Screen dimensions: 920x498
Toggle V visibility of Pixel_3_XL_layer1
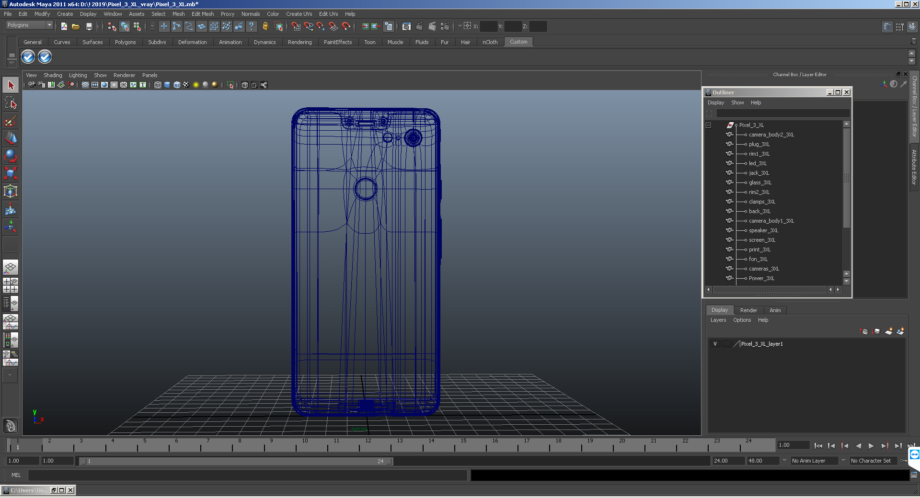click(715, 344)
